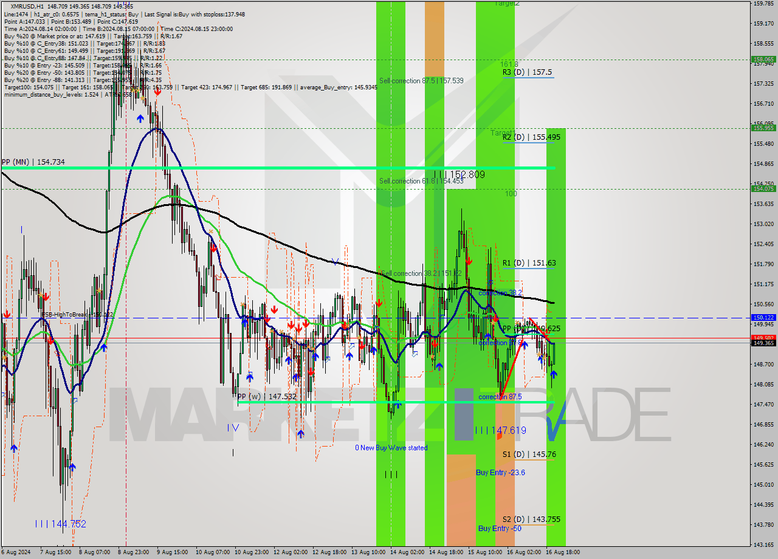Click 'Buy %10 @ C_Entry61: 149.499' line
The image size is (778, 559).
(x=46, y=50)
